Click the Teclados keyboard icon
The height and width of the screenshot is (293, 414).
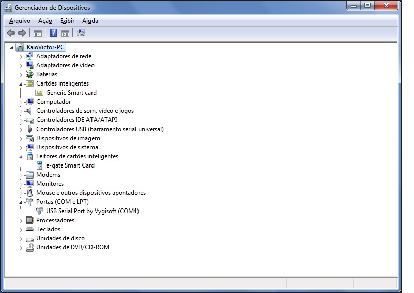coord(29,229)
